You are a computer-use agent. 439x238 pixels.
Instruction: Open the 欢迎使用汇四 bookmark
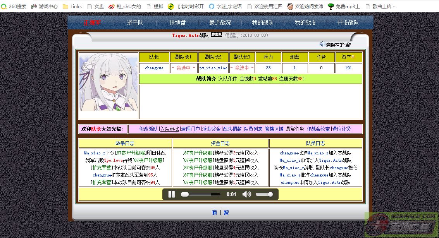(265, 6)
